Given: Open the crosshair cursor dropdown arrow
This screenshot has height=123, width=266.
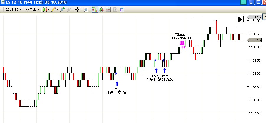Looking at the screenshot, I should 81,9.
